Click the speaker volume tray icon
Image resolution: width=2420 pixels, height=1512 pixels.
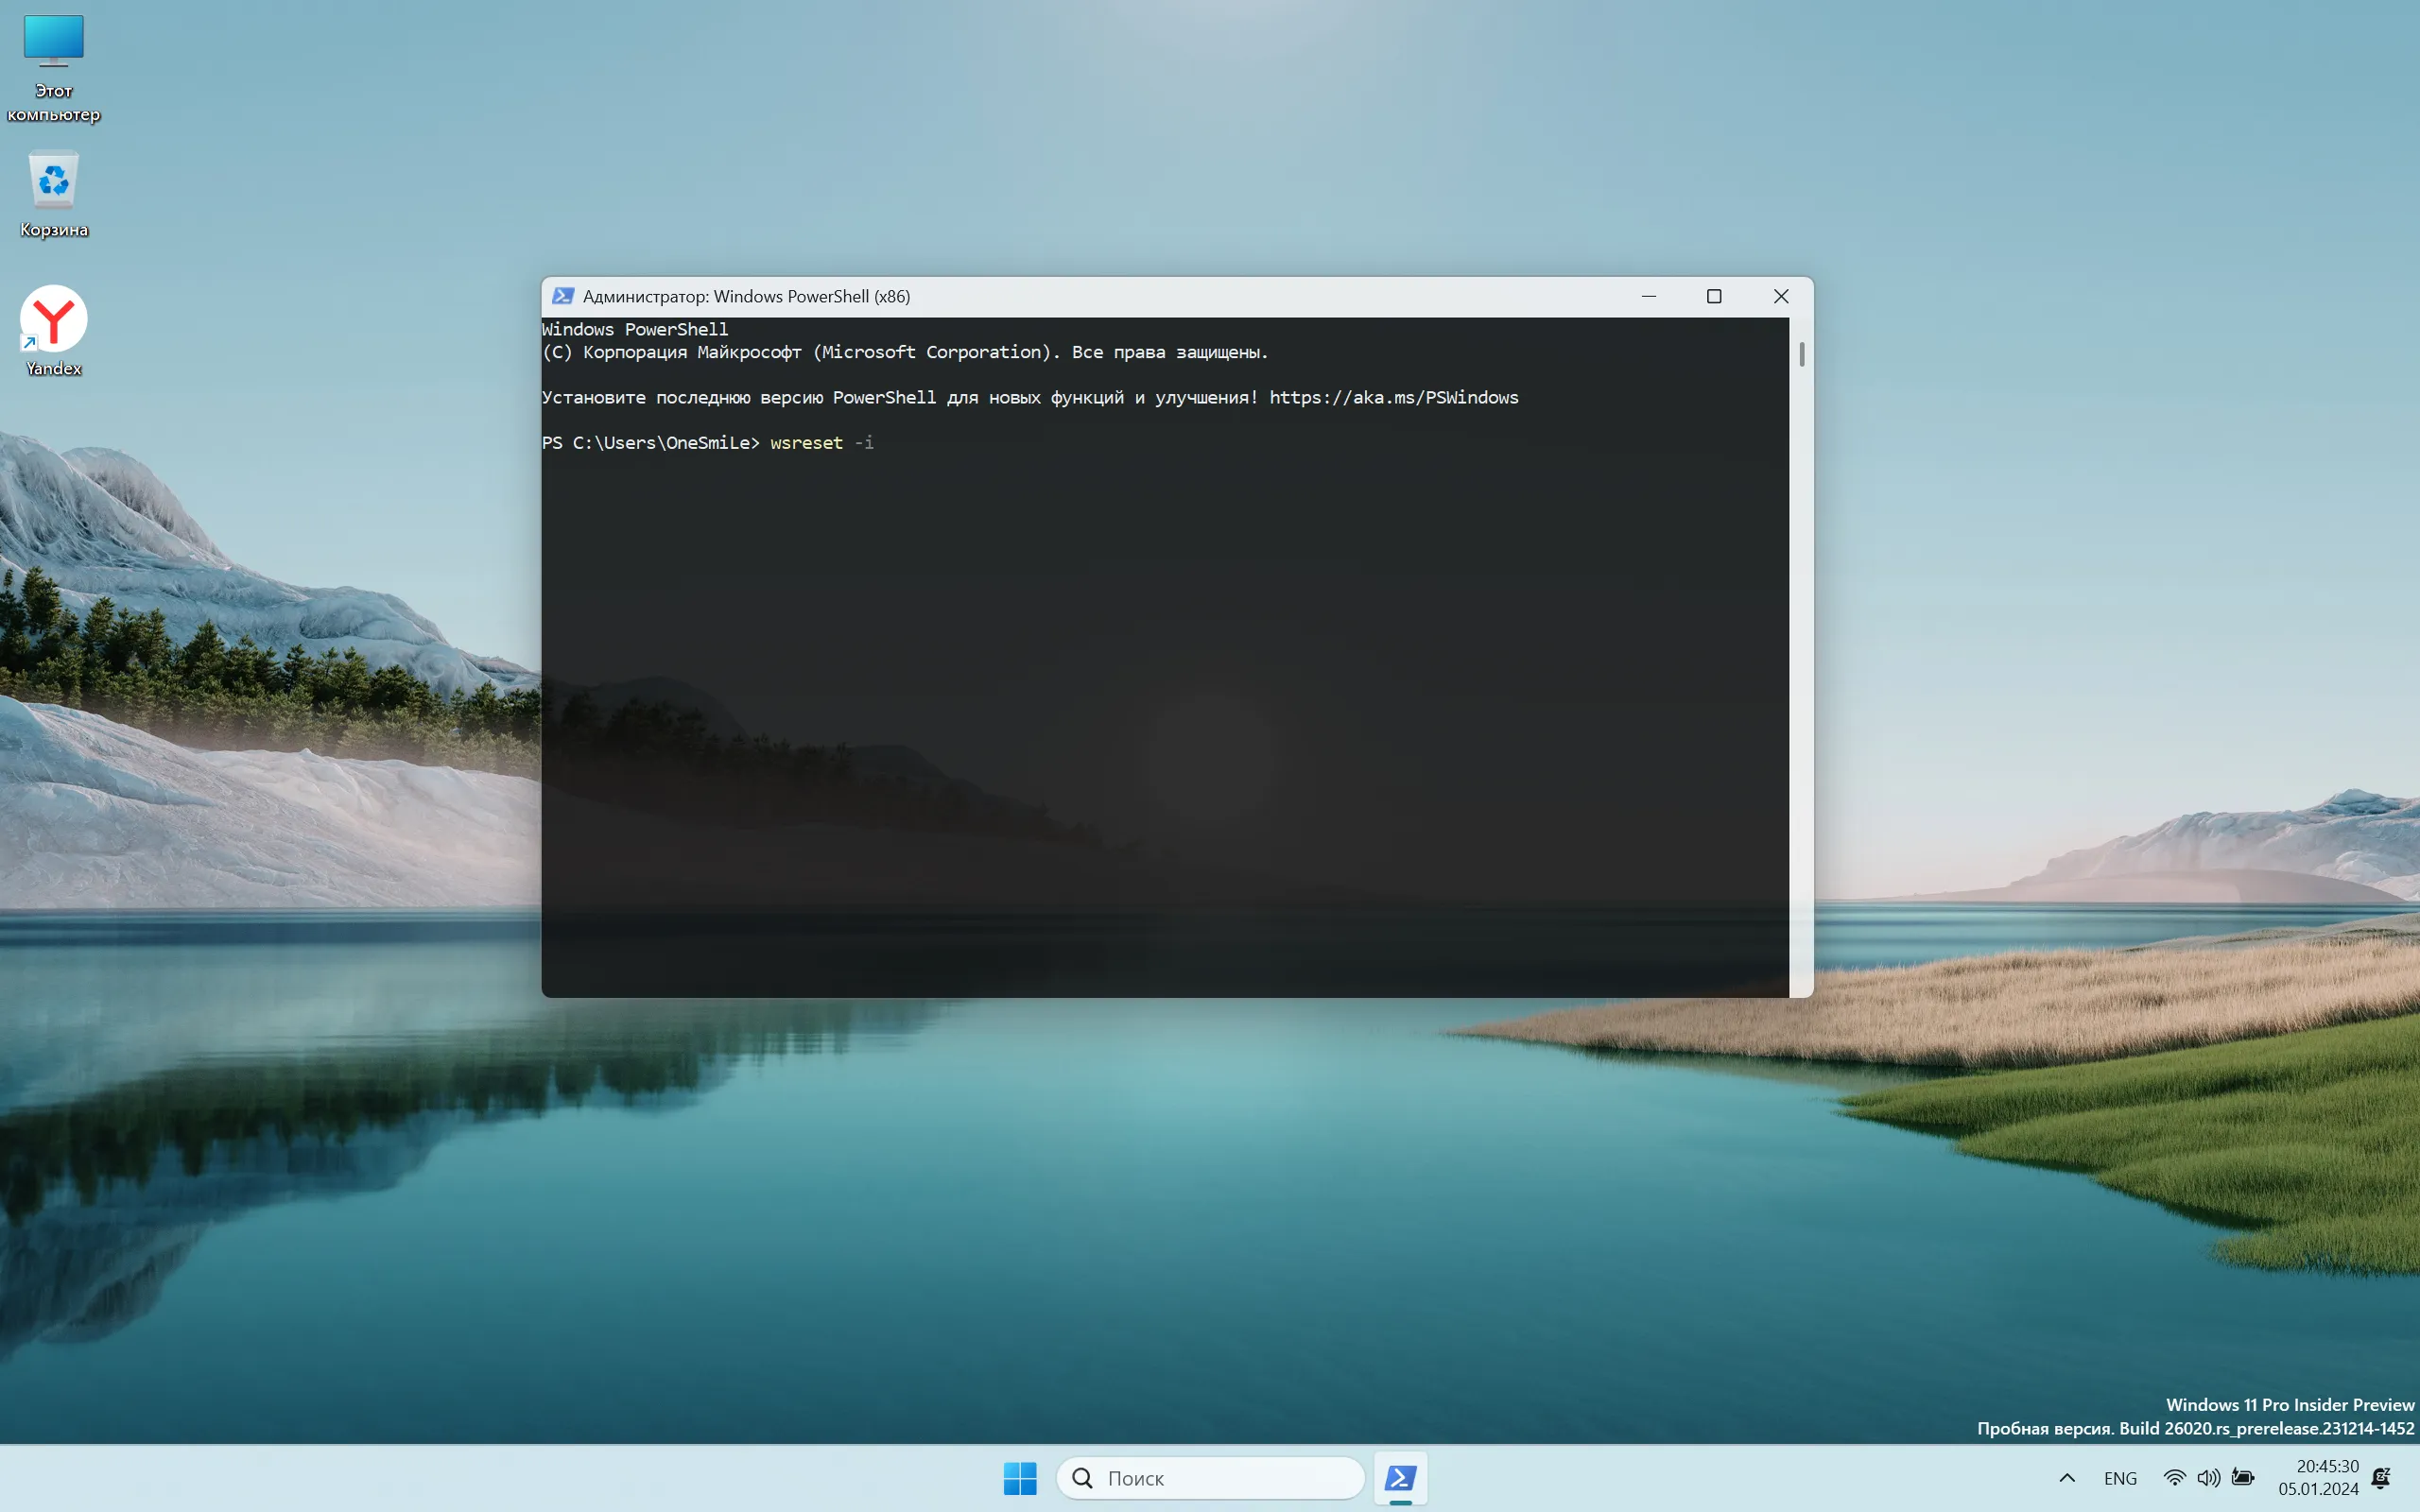[x=2208, y=1478]
